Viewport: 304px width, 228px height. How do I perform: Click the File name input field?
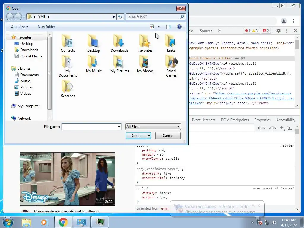[90, 127]
